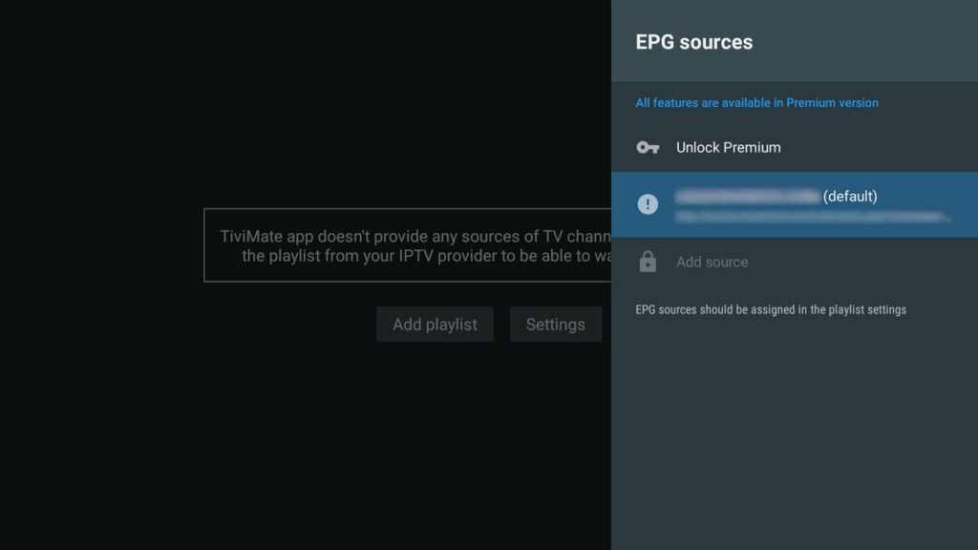
Task: Click the blurred URL under default source
Action: click(x=812, y=217)
